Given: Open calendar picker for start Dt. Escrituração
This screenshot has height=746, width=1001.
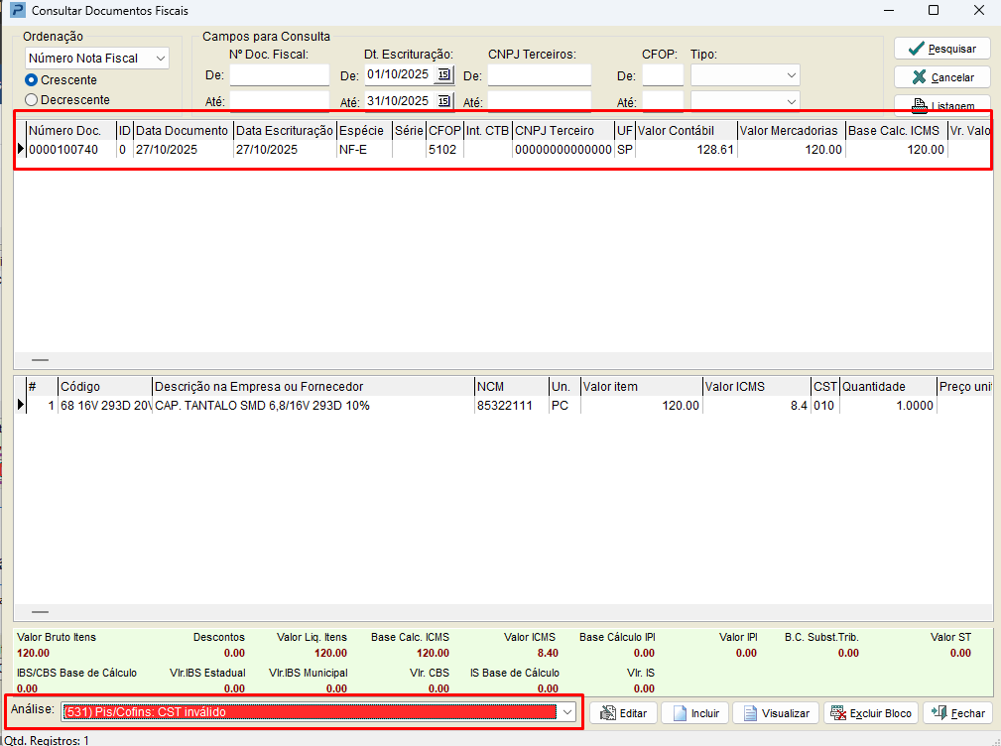Looking at the screenshot, I should (443, 75).
